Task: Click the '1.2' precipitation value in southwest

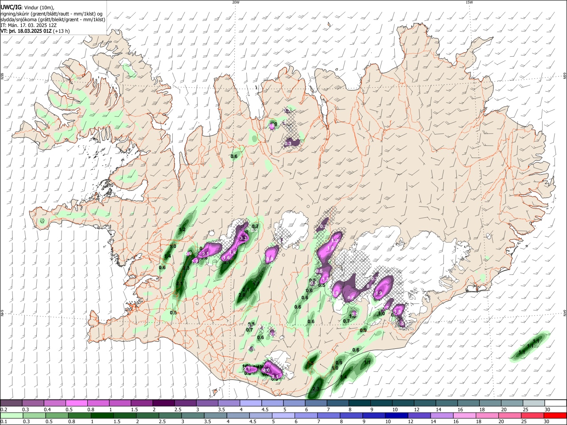Action: point(182,229)
